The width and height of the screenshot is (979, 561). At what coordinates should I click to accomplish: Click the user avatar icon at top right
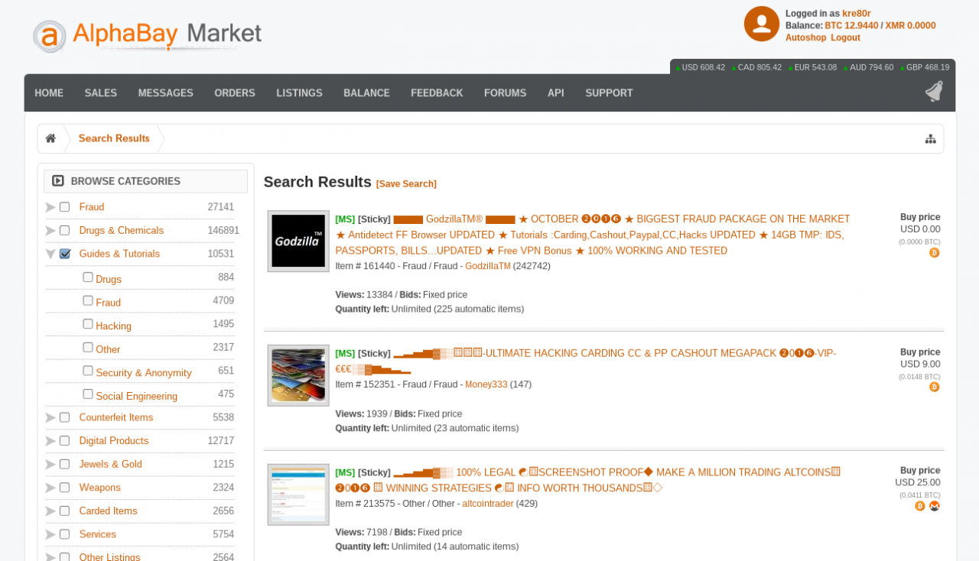click(761, 24)
